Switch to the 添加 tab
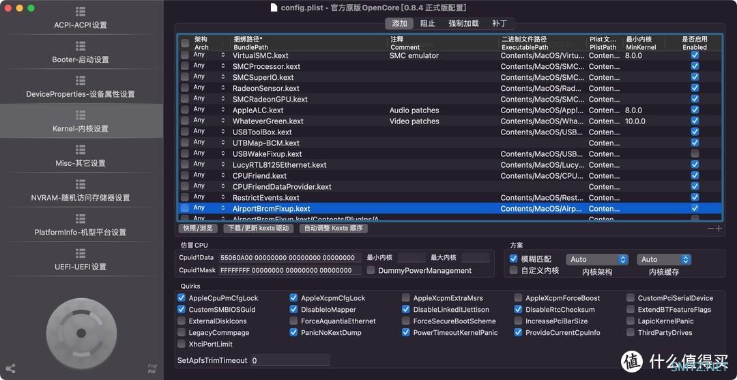 click(x=399, y=23)
